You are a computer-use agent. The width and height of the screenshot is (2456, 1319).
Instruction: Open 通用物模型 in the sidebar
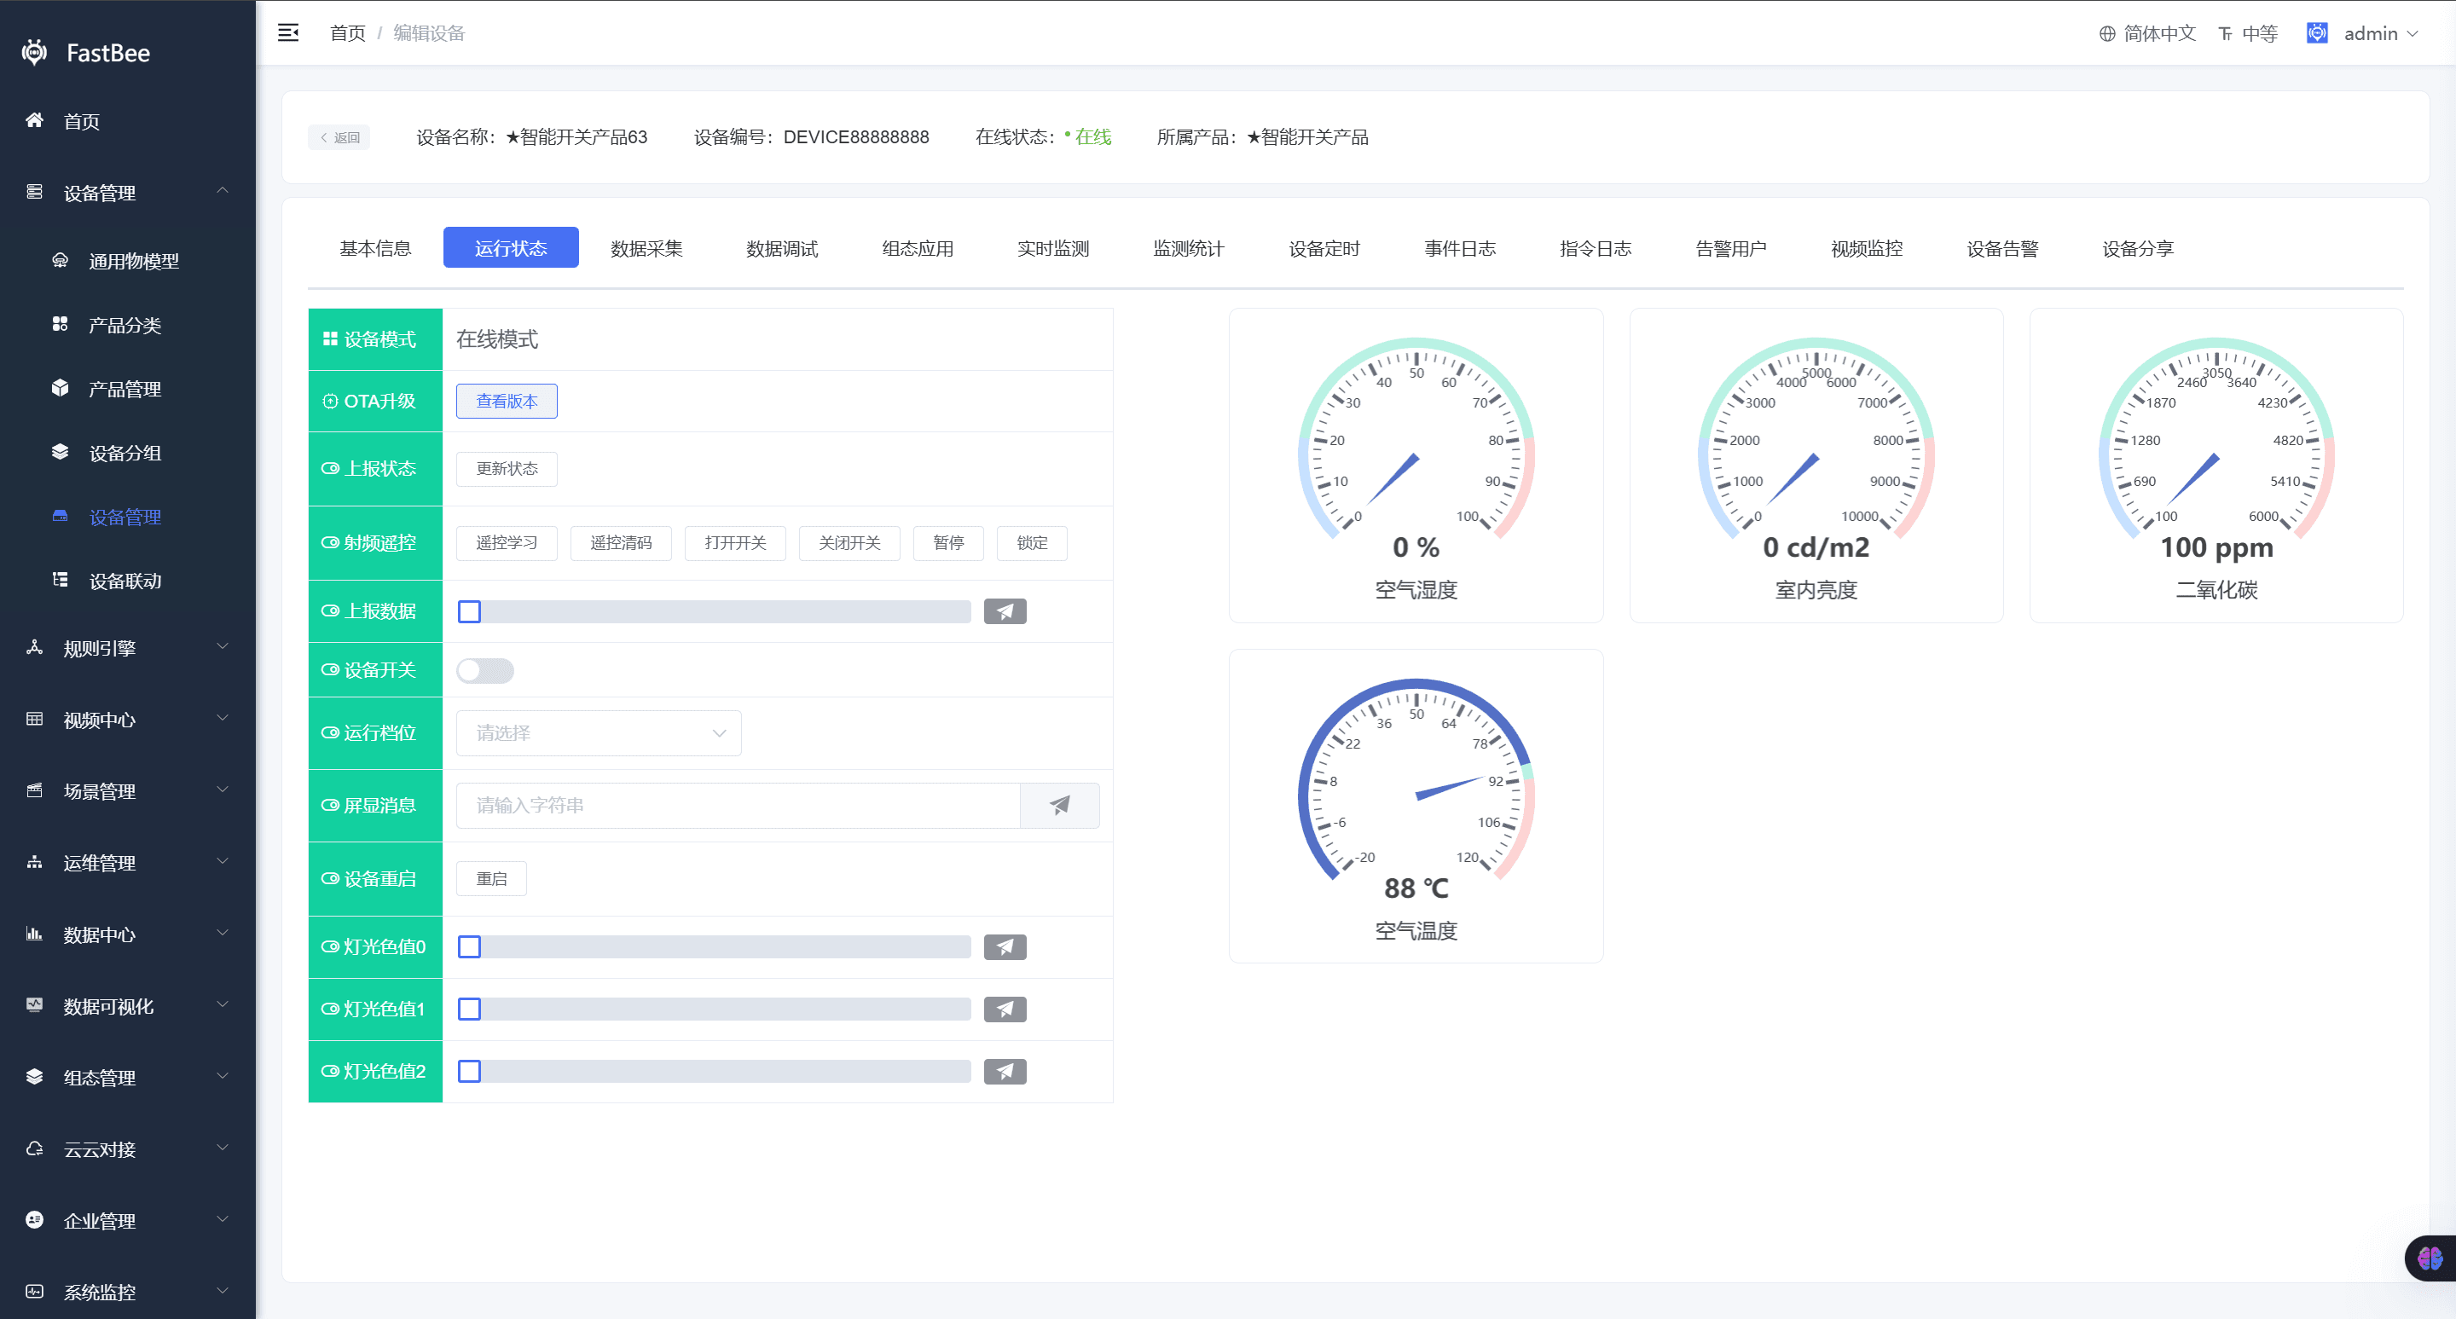click(x=128, y=261)
